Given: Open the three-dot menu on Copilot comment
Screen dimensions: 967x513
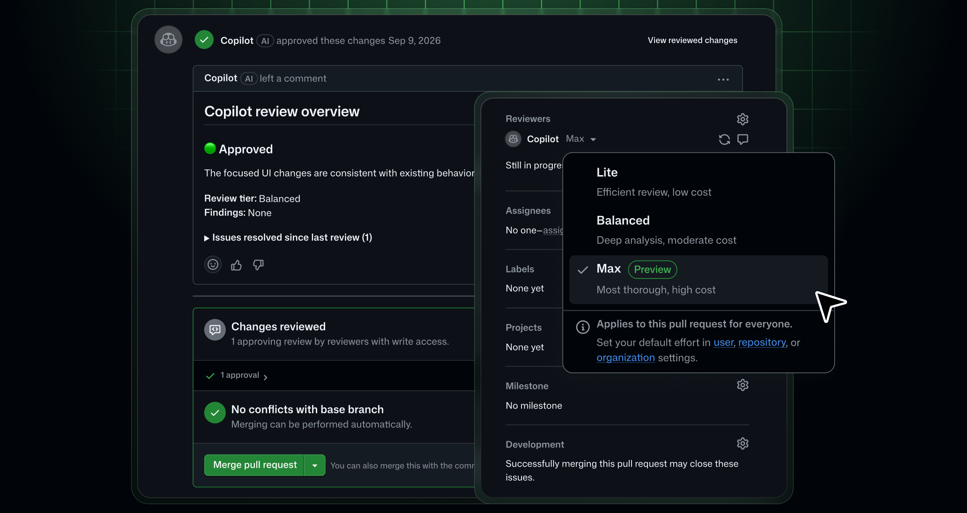Looking at the screenshot, I should click(723, 79).
